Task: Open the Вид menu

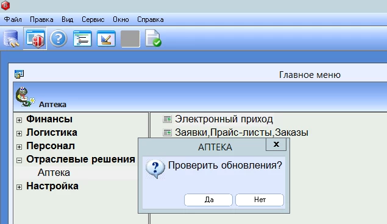Action: 68,19
